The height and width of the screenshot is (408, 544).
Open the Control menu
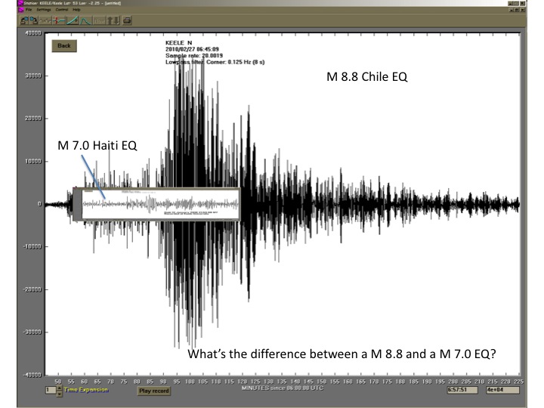click(x=62, y=9)
